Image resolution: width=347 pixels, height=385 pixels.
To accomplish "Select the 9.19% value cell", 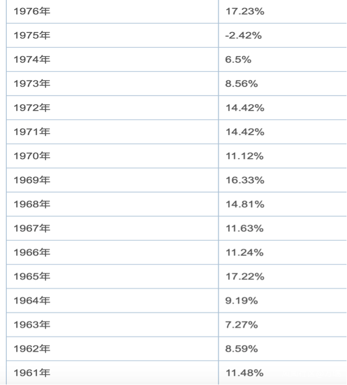I will point(241,300).
